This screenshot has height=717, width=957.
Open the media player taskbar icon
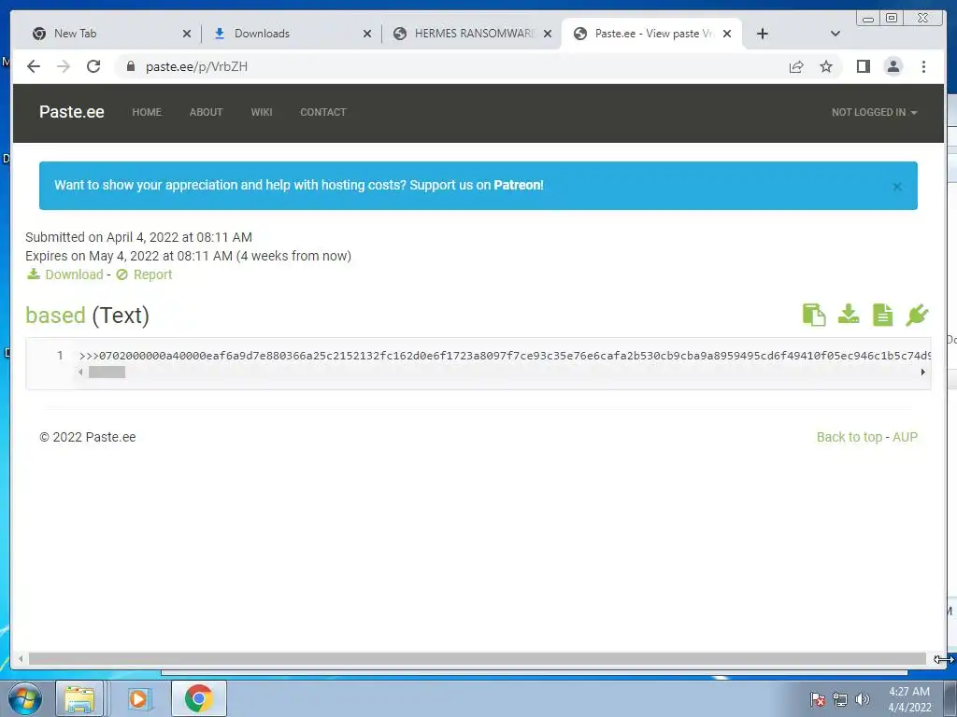coord(139,698)
